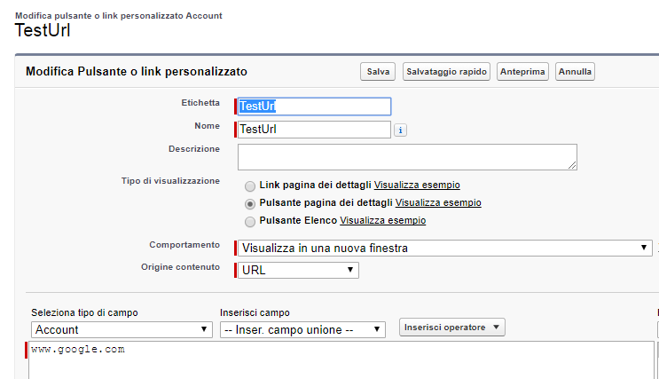Viewport: 659px width, 379px height.
Task: Open the Inserisci campo unione dropdown
Action: click(x=302, y=329)
